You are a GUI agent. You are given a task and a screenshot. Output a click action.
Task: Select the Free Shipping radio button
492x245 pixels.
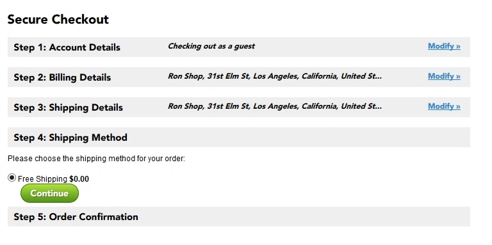[x=12, y=178]
